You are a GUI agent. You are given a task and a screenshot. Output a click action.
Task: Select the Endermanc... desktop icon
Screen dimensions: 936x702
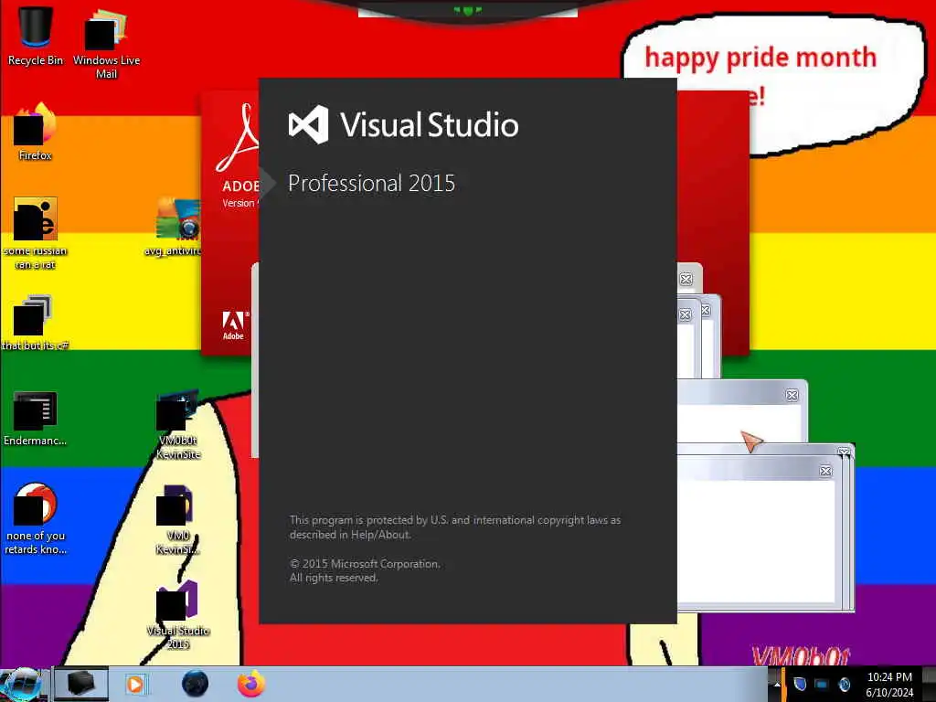click(36, 418)
